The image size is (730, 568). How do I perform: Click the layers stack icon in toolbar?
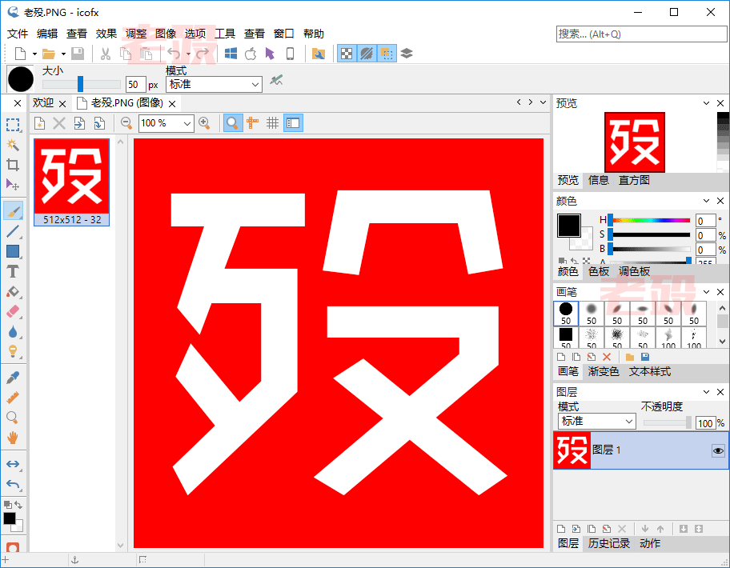tap(407, 54)
